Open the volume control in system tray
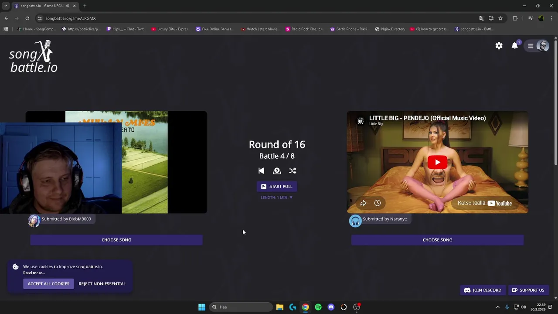 (x=524, y=307)
